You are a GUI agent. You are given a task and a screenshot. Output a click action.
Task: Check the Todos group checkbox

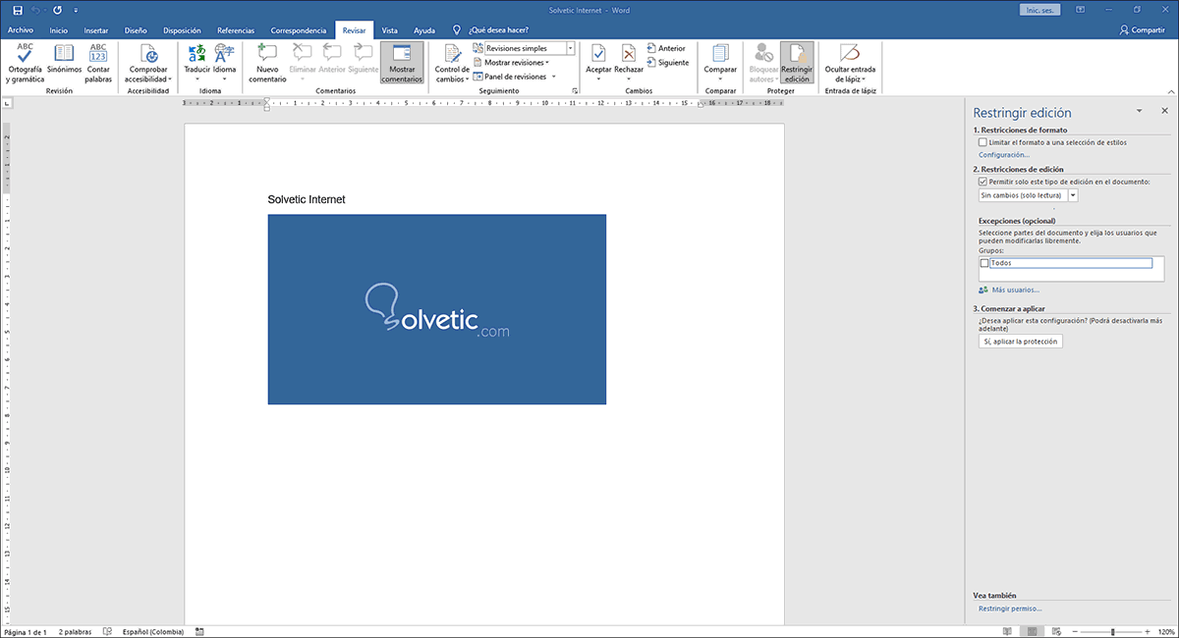984,263
